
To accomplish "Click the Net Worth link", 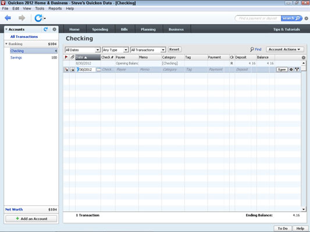I will point(14,209).
